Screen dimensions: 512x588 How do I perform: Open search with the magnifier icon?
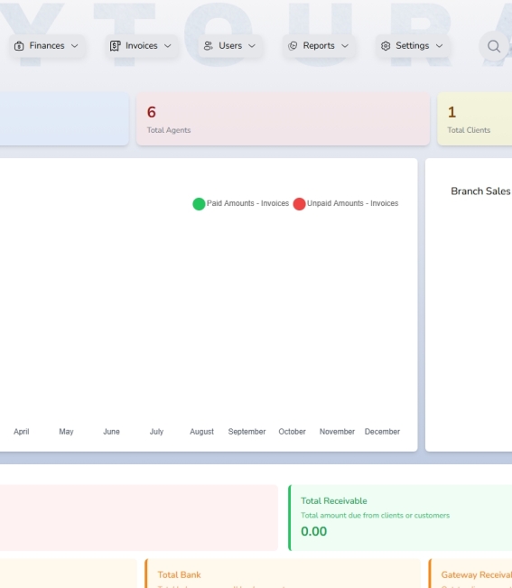pos(494,46)
